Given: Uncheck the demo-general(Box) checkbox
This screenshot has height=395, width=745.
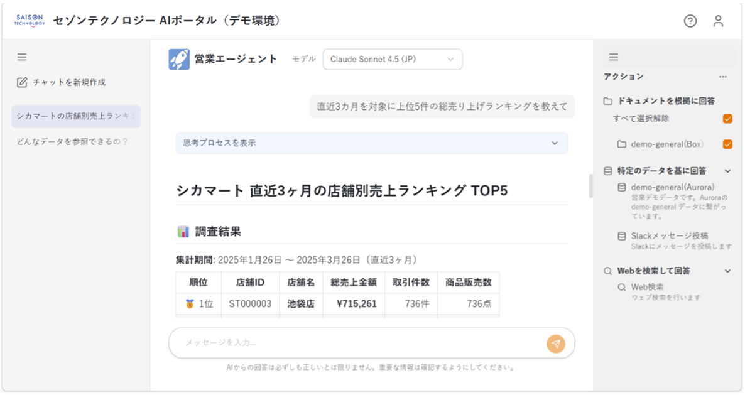Looking at the screenshot, I should 727,144.
